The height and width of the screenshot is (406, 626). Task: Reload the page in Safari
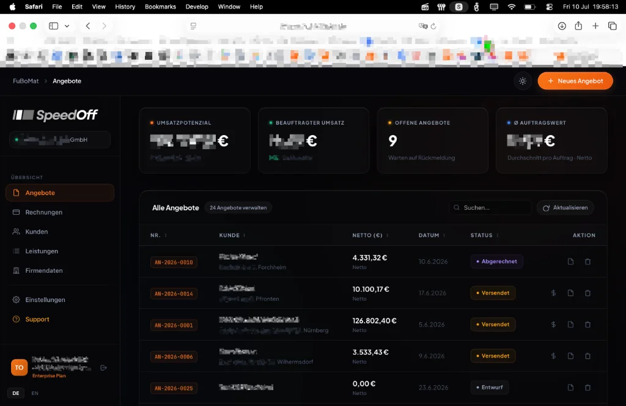tap(433, 26)
